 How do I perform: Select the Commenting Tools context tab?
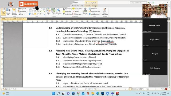coord(91,3)
